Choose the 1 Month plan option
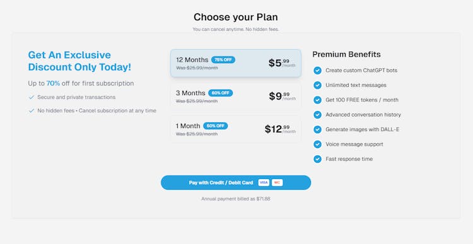473x244 pixels. tap(236, 129)
